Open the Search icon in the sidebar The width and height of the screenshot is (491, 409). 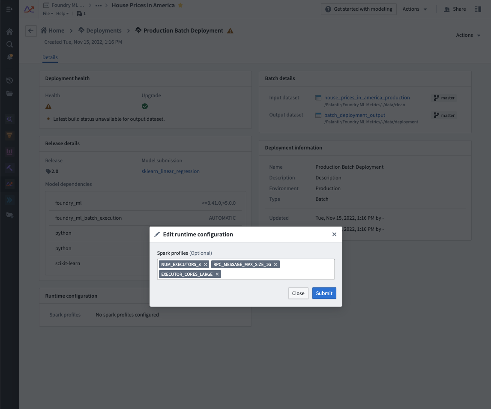(9, 45)
